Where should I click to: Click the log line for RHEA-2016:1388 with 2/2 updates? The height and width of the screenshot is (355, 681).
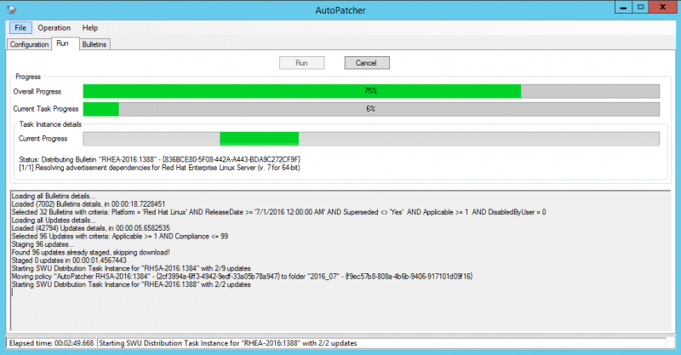click(x=131, y=284)
